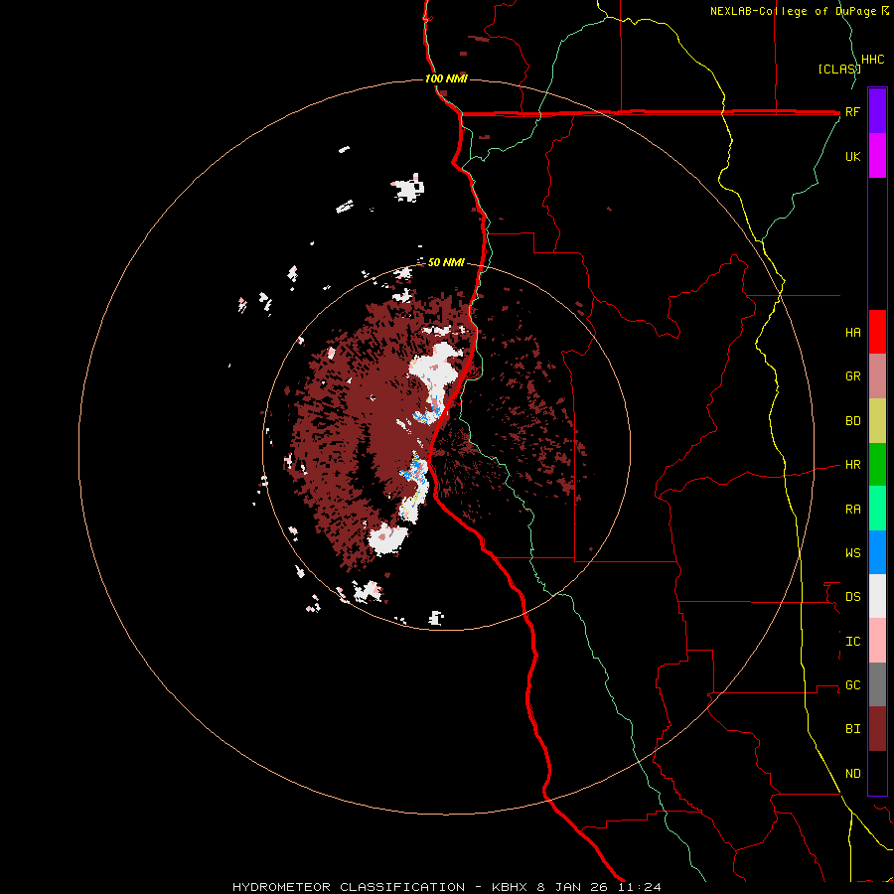Click the GC gray legend swatch
The height and width of the screenshot is (894, 894).
[x=877, y=684]
